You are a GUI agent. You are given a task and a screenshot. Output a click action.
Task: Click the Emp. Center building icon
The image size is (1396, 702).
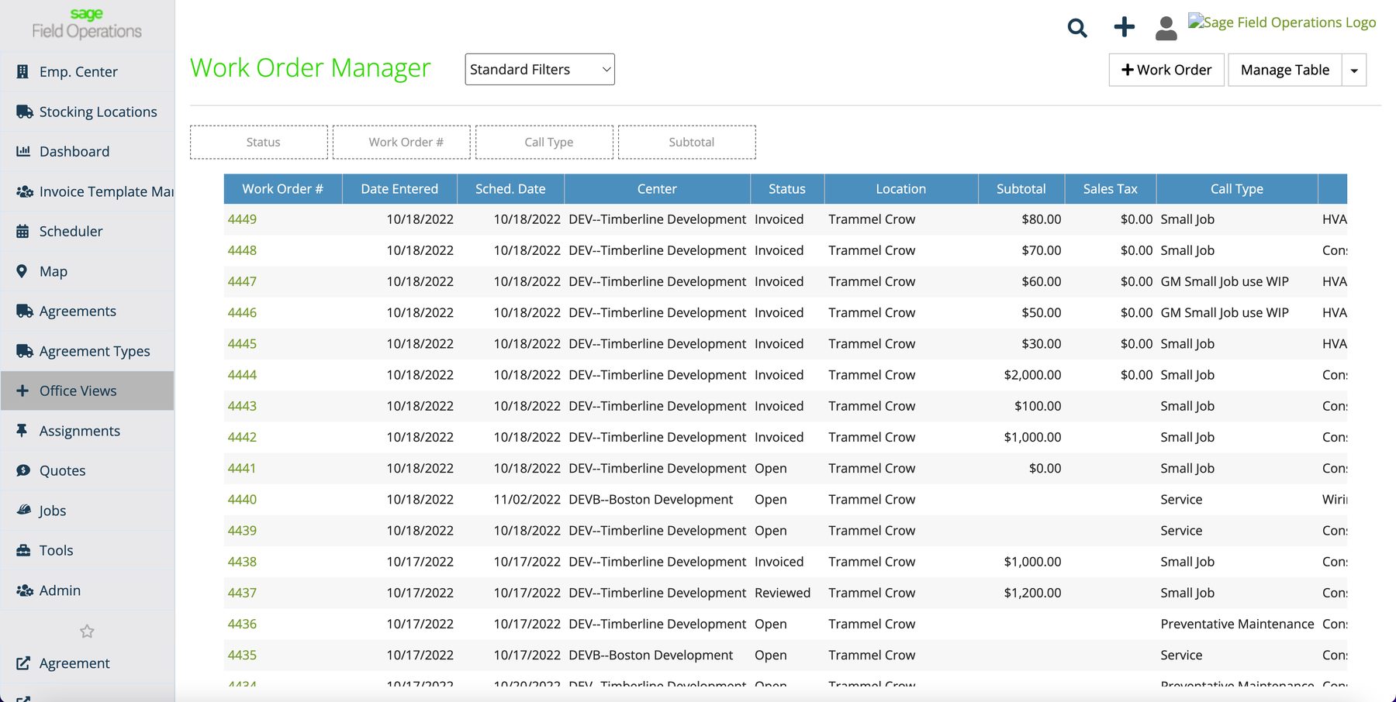pyautogui.click(x=22, y=71)
